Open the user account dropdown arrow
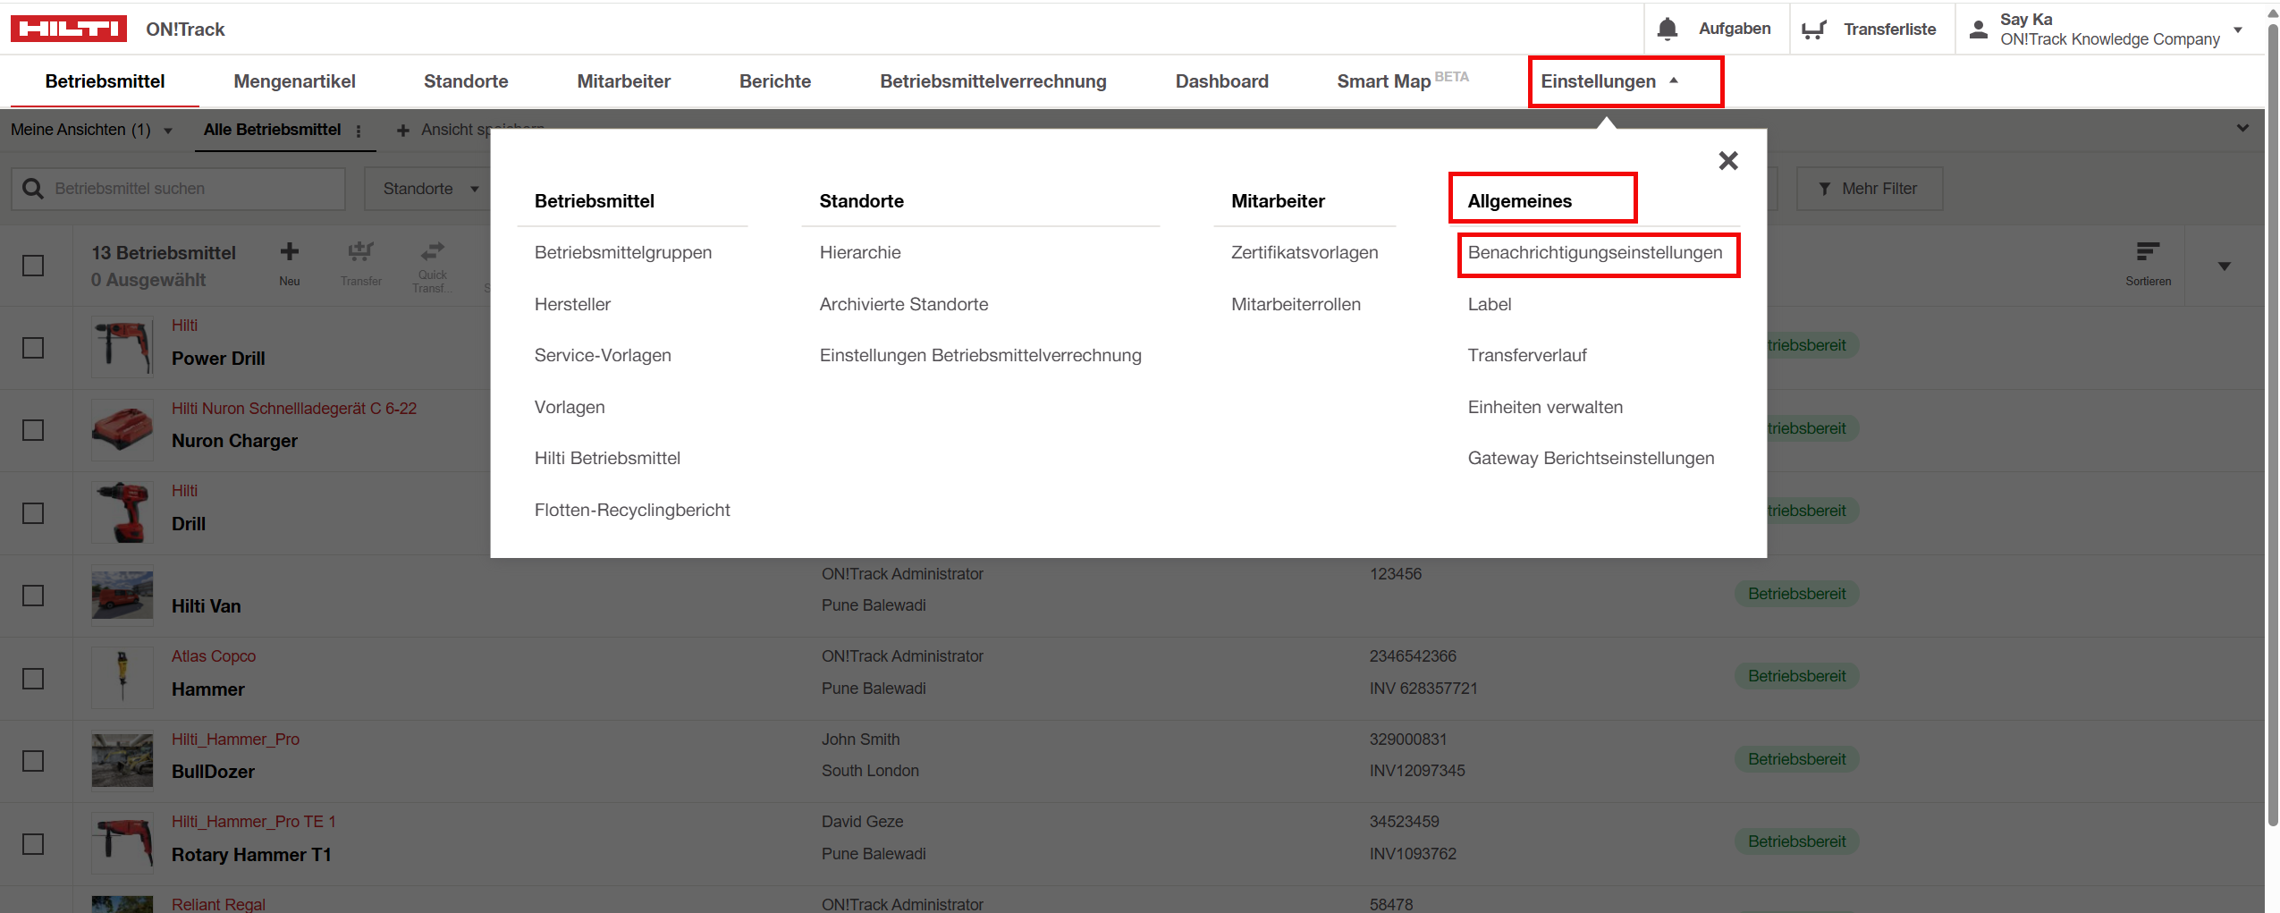2280x913 pixels. click(2238, 30)
